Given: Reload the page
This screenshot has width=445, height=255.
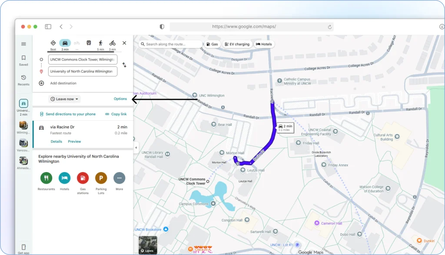Looking at the screenshot, I should click(x=329, y=27).
